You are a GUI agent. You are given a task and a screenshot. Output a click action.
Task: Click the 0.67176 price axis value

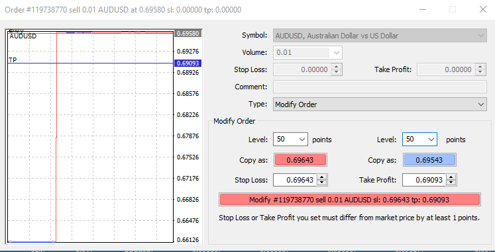(x=188, y=179)
